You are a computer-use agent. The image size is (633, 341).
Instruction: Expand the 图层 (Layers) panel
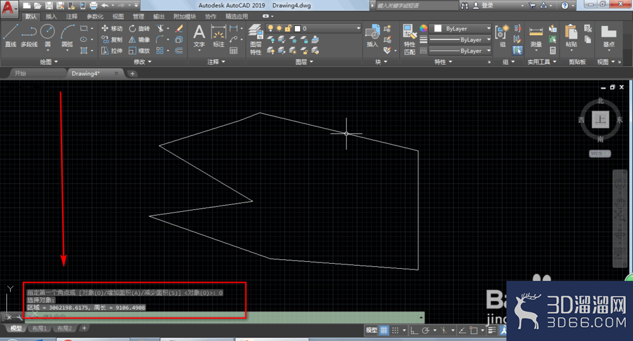304,62
